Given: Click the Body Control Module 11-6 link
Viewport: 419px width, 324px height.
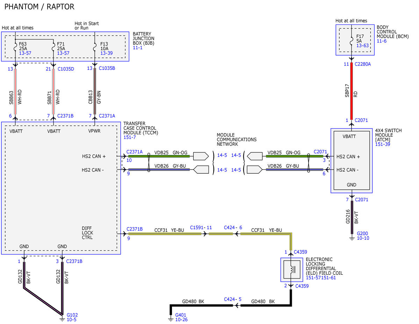Looking at the screenshot, I should coord(382,41).
